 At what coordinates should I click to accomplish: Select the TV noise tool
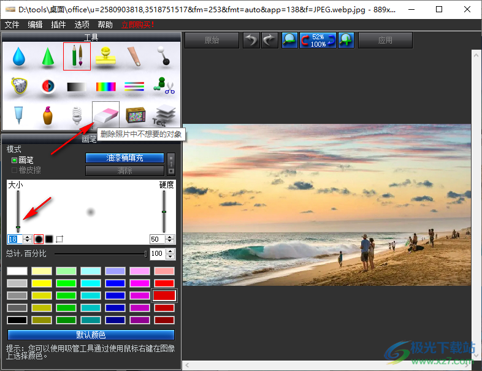pyautogui.click(x=136, y=115)
